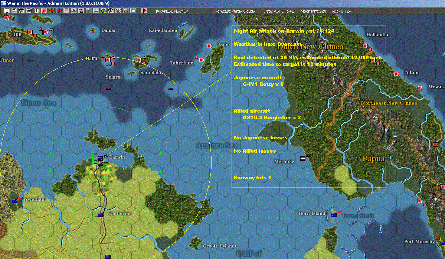Click the Selaroe map label
This screenshot has width=445, height=259.
[x=114, y=77]
